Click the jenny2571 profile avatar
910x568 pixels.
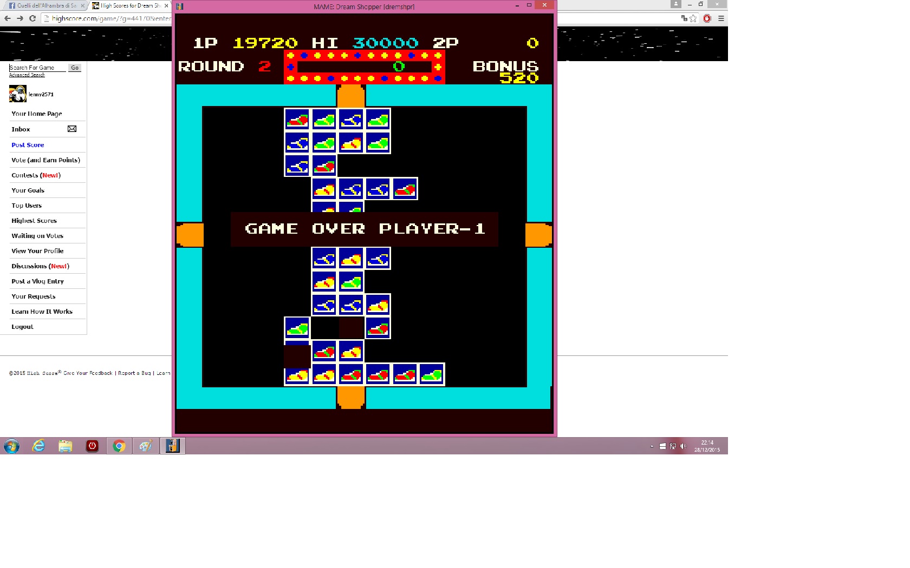coord(18,94)
